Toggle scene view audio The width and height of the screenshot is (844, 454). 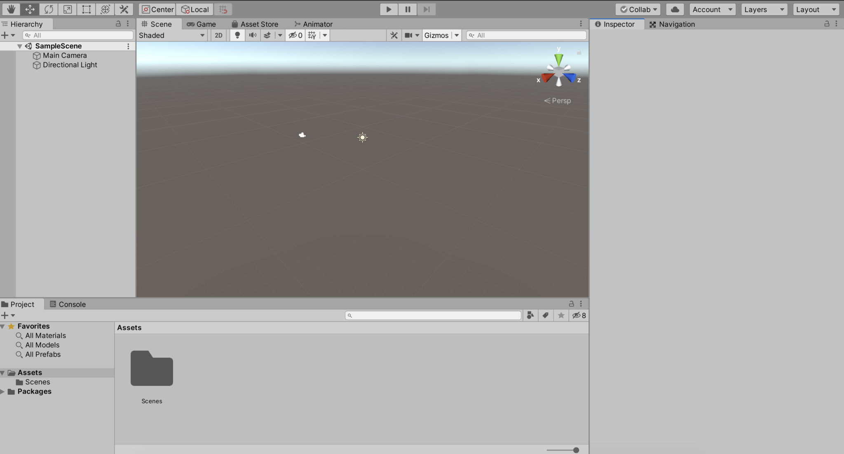tap(253, 35)
